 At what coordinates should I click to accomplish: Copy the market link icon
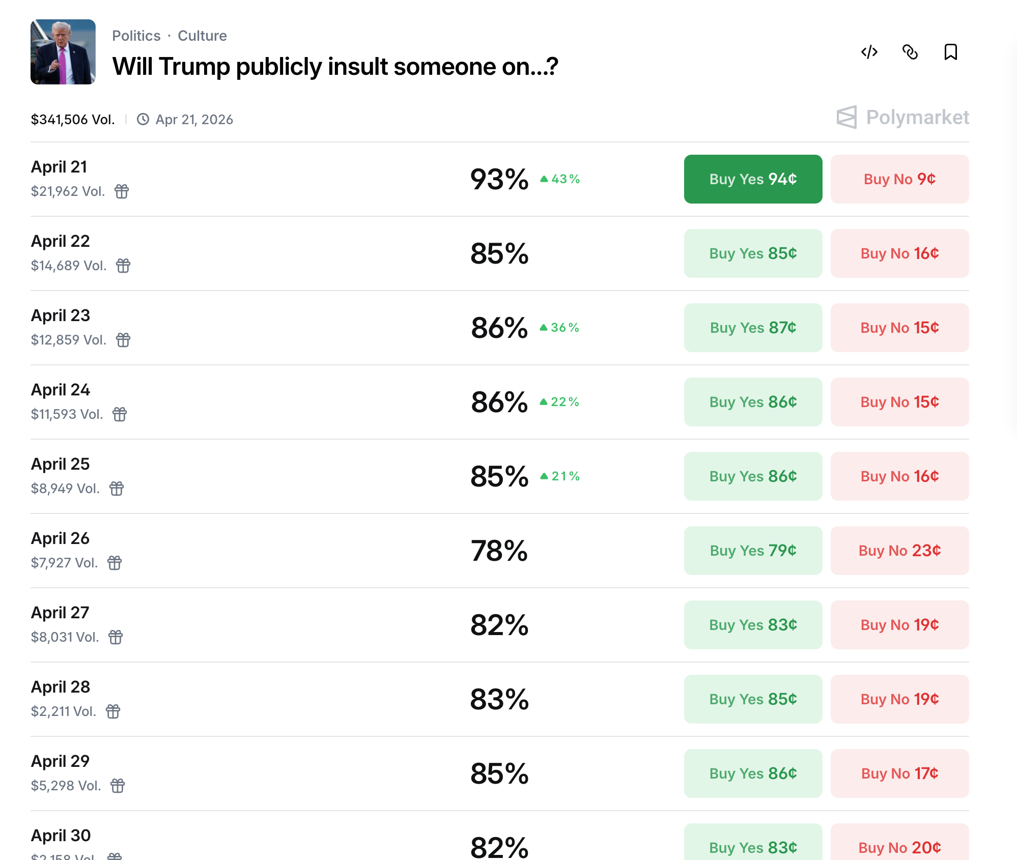point(910,52)
